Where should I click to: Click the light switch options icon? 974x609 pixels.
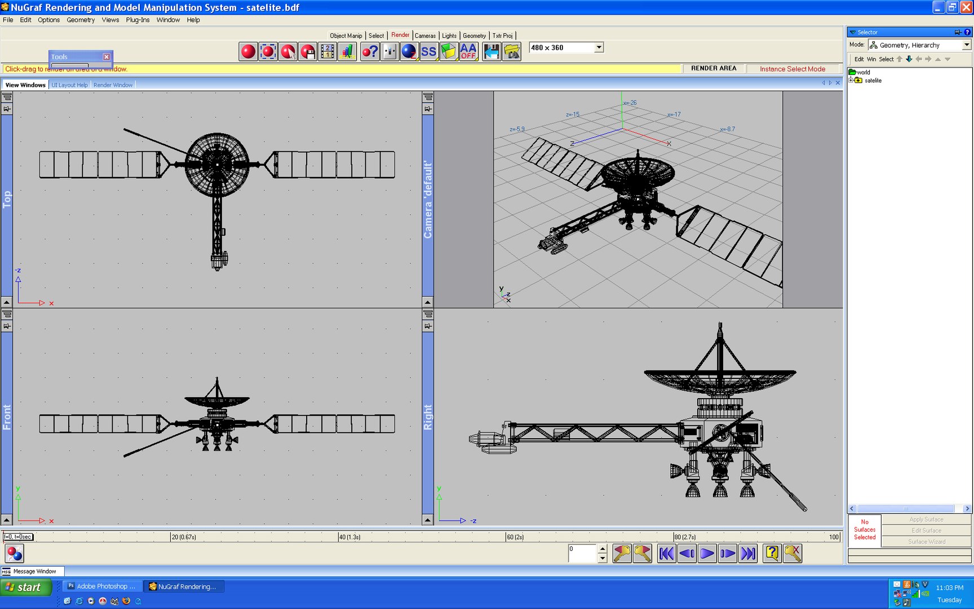[x=389, y=52]
